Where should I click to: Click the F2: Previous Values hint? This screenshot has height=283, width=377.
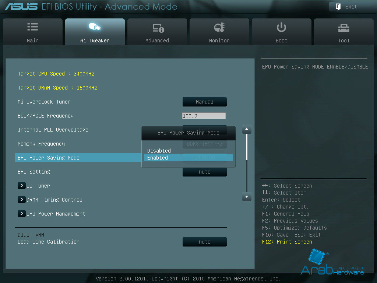tap(290, 221)
